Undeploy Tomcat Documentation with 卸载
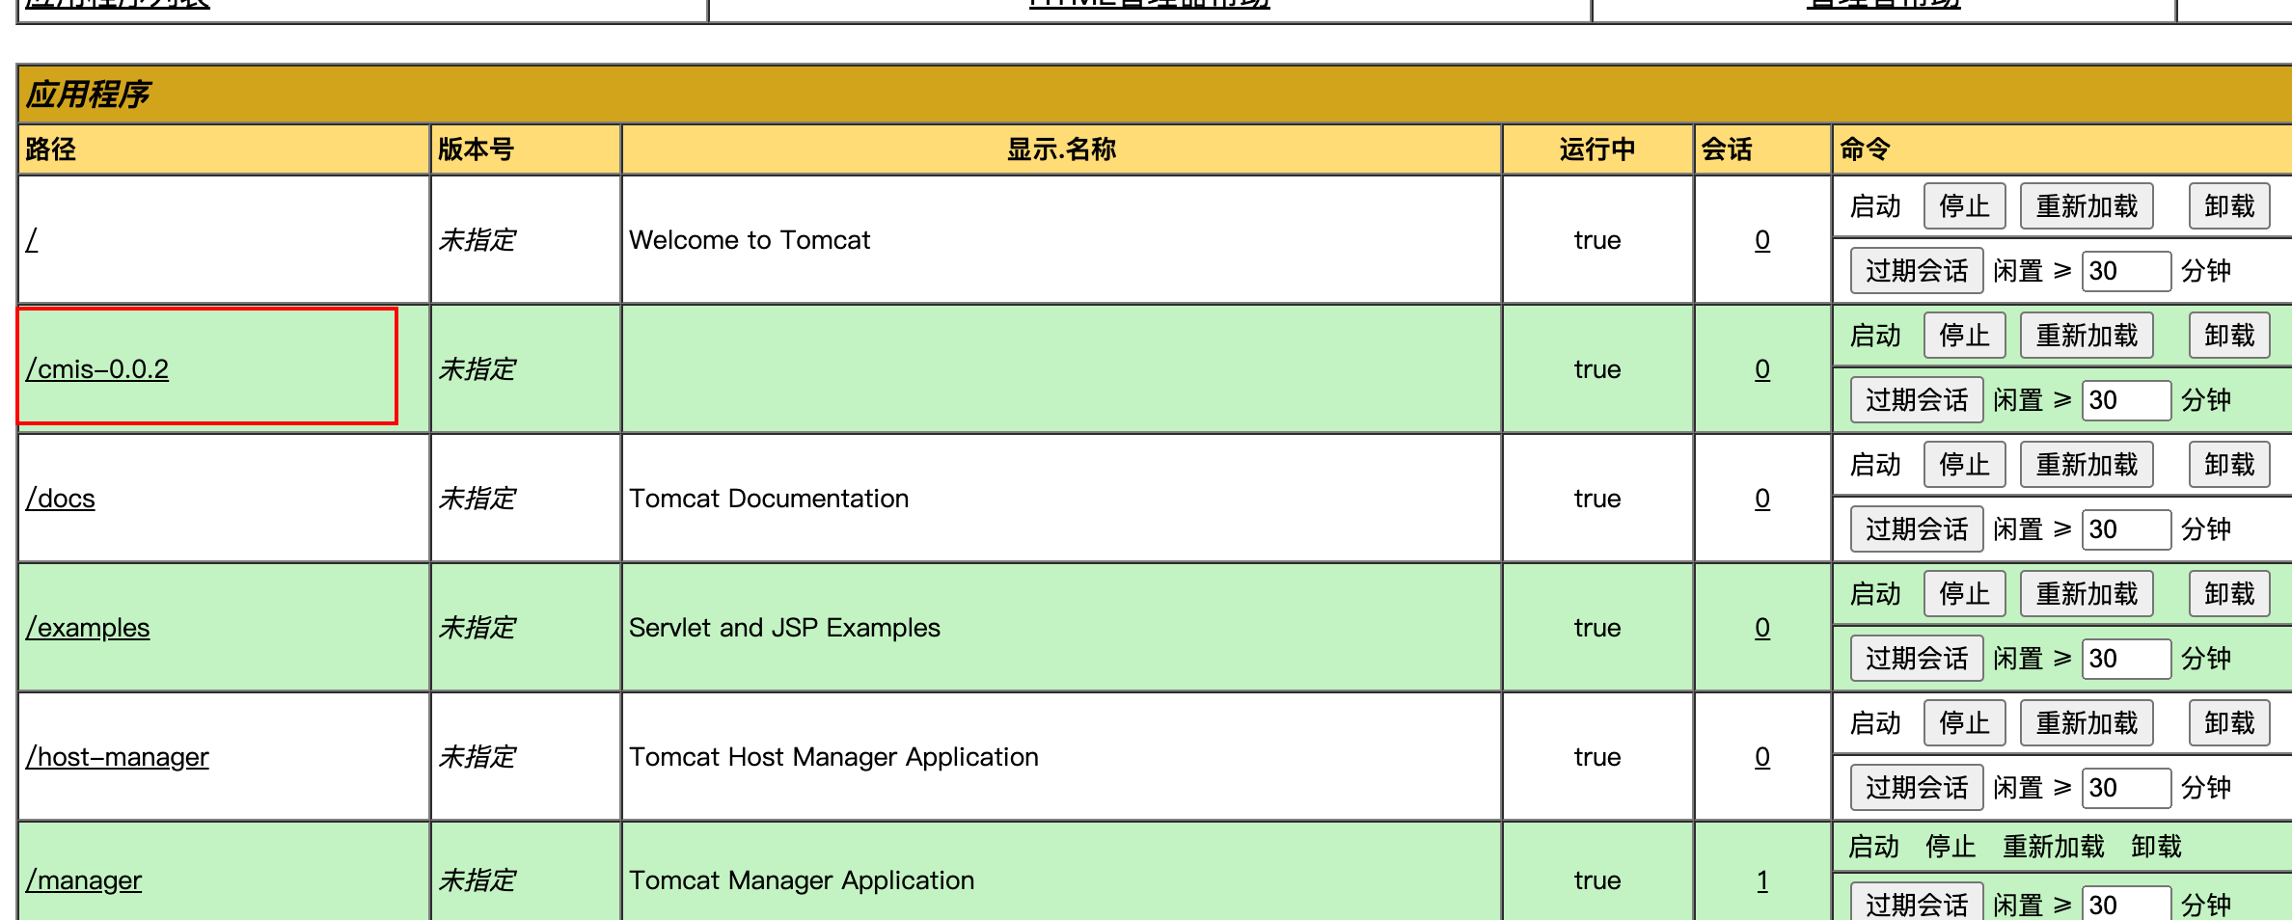 click(x=2229, y=465)
